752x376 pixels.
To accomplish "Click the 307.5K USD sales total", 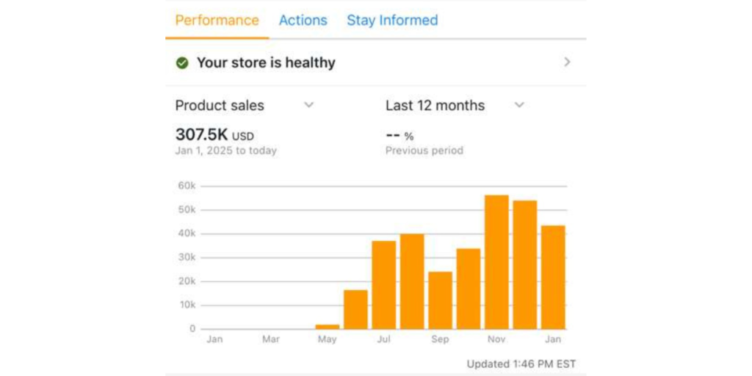I will coord(214,135).
